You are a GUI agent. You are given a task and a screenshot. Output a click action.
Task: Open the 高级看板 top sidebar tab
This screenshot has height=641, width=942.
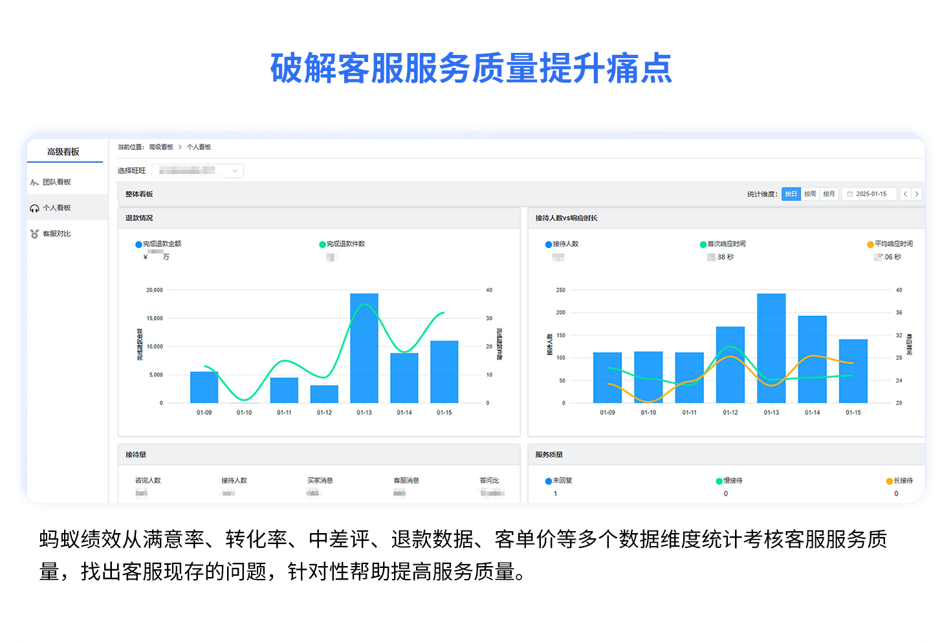point(63,152)
